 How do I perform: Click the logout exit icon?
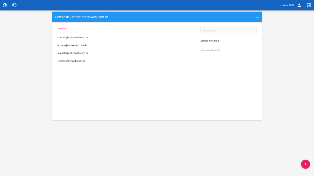coord(309,5)
